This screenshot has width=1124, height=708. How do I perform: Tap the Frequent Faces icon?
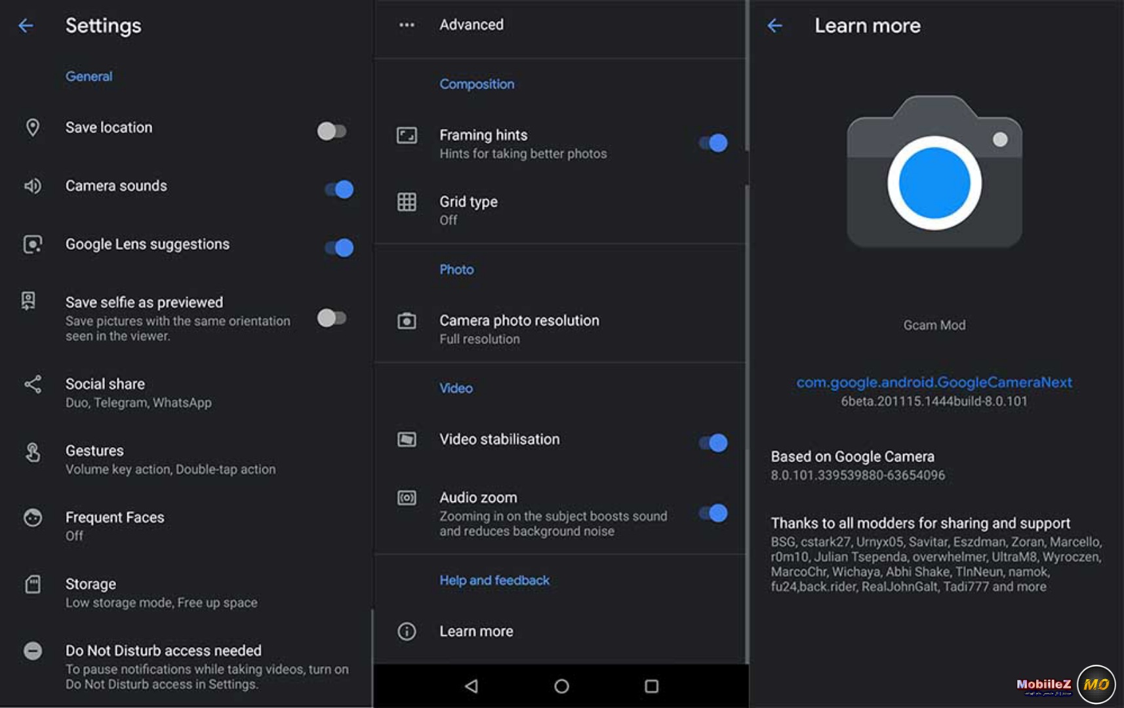coord(32,518)
